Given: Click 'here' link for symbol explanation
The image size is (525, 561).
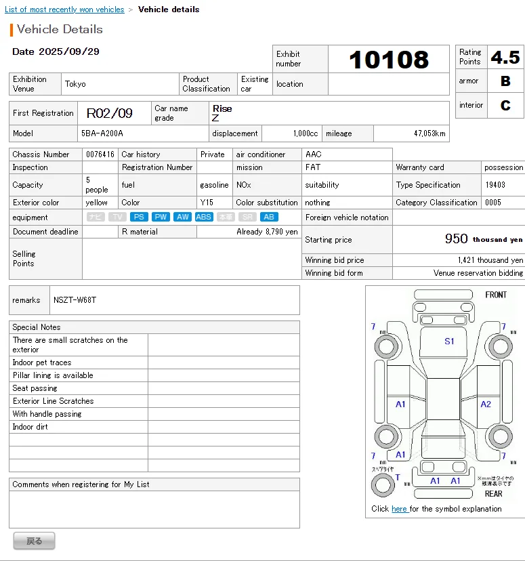Looking at the screenshot, I should click(x=399, y=509).
